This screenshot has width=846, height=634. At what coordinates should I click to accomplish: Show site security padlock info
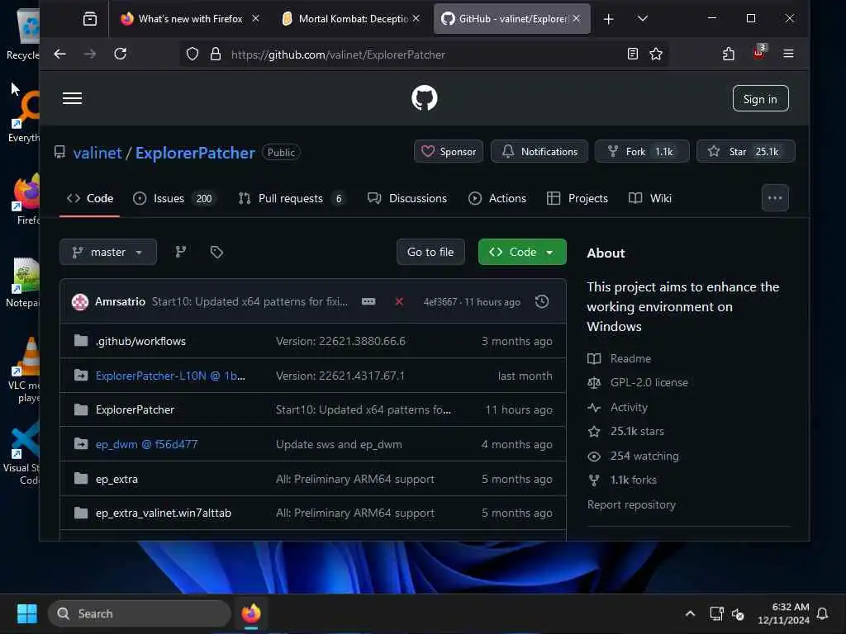216,54
